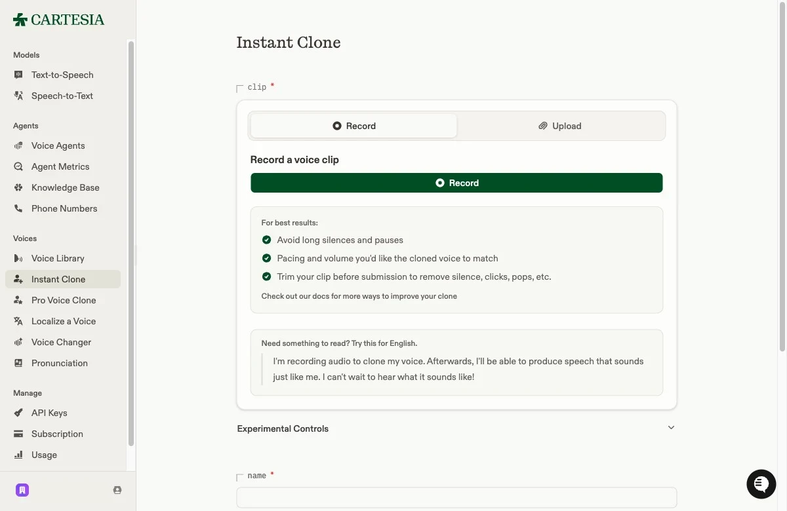
Task: Switch to the Upload tab
Action: coord(560,126)
